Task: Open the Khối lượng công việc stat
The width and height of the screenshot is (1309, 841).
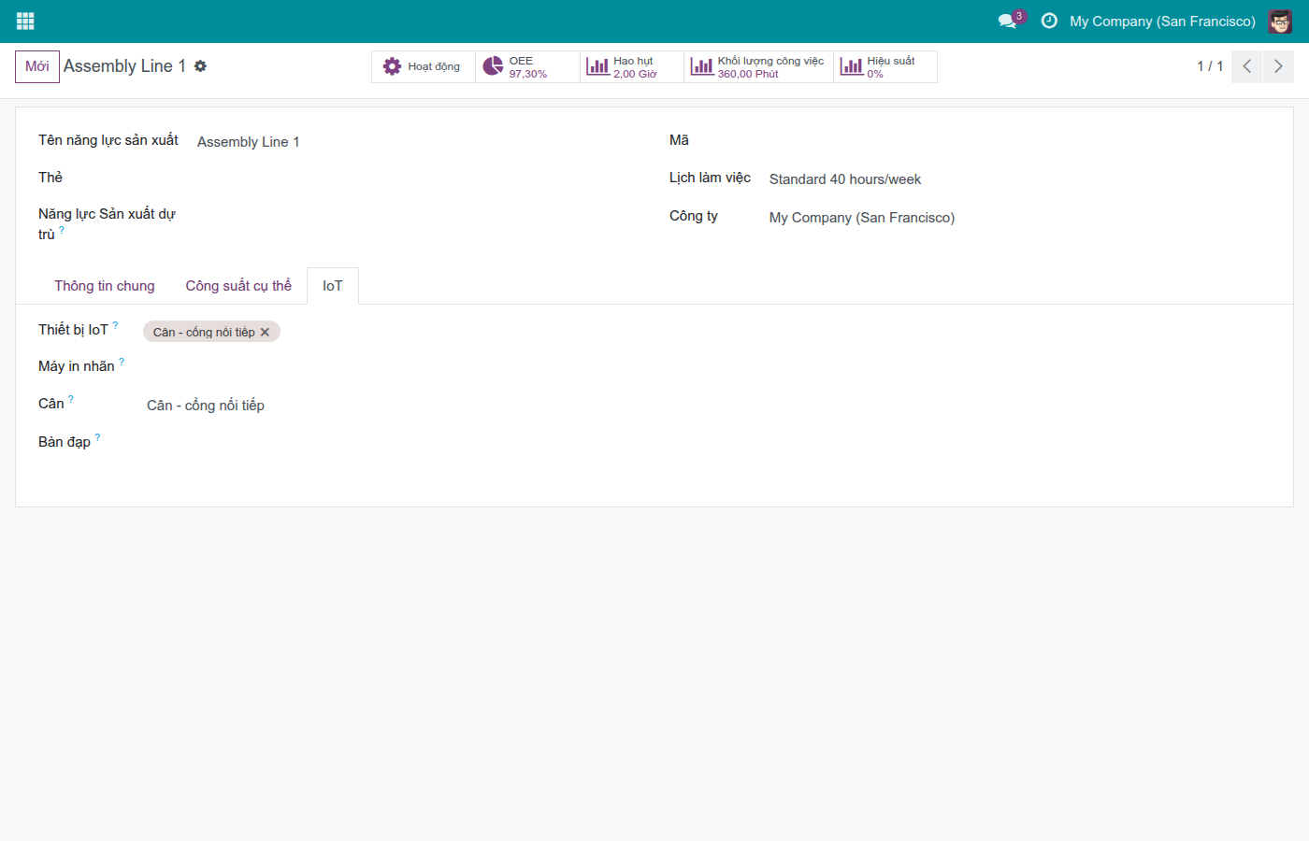Action: [758, 66]
